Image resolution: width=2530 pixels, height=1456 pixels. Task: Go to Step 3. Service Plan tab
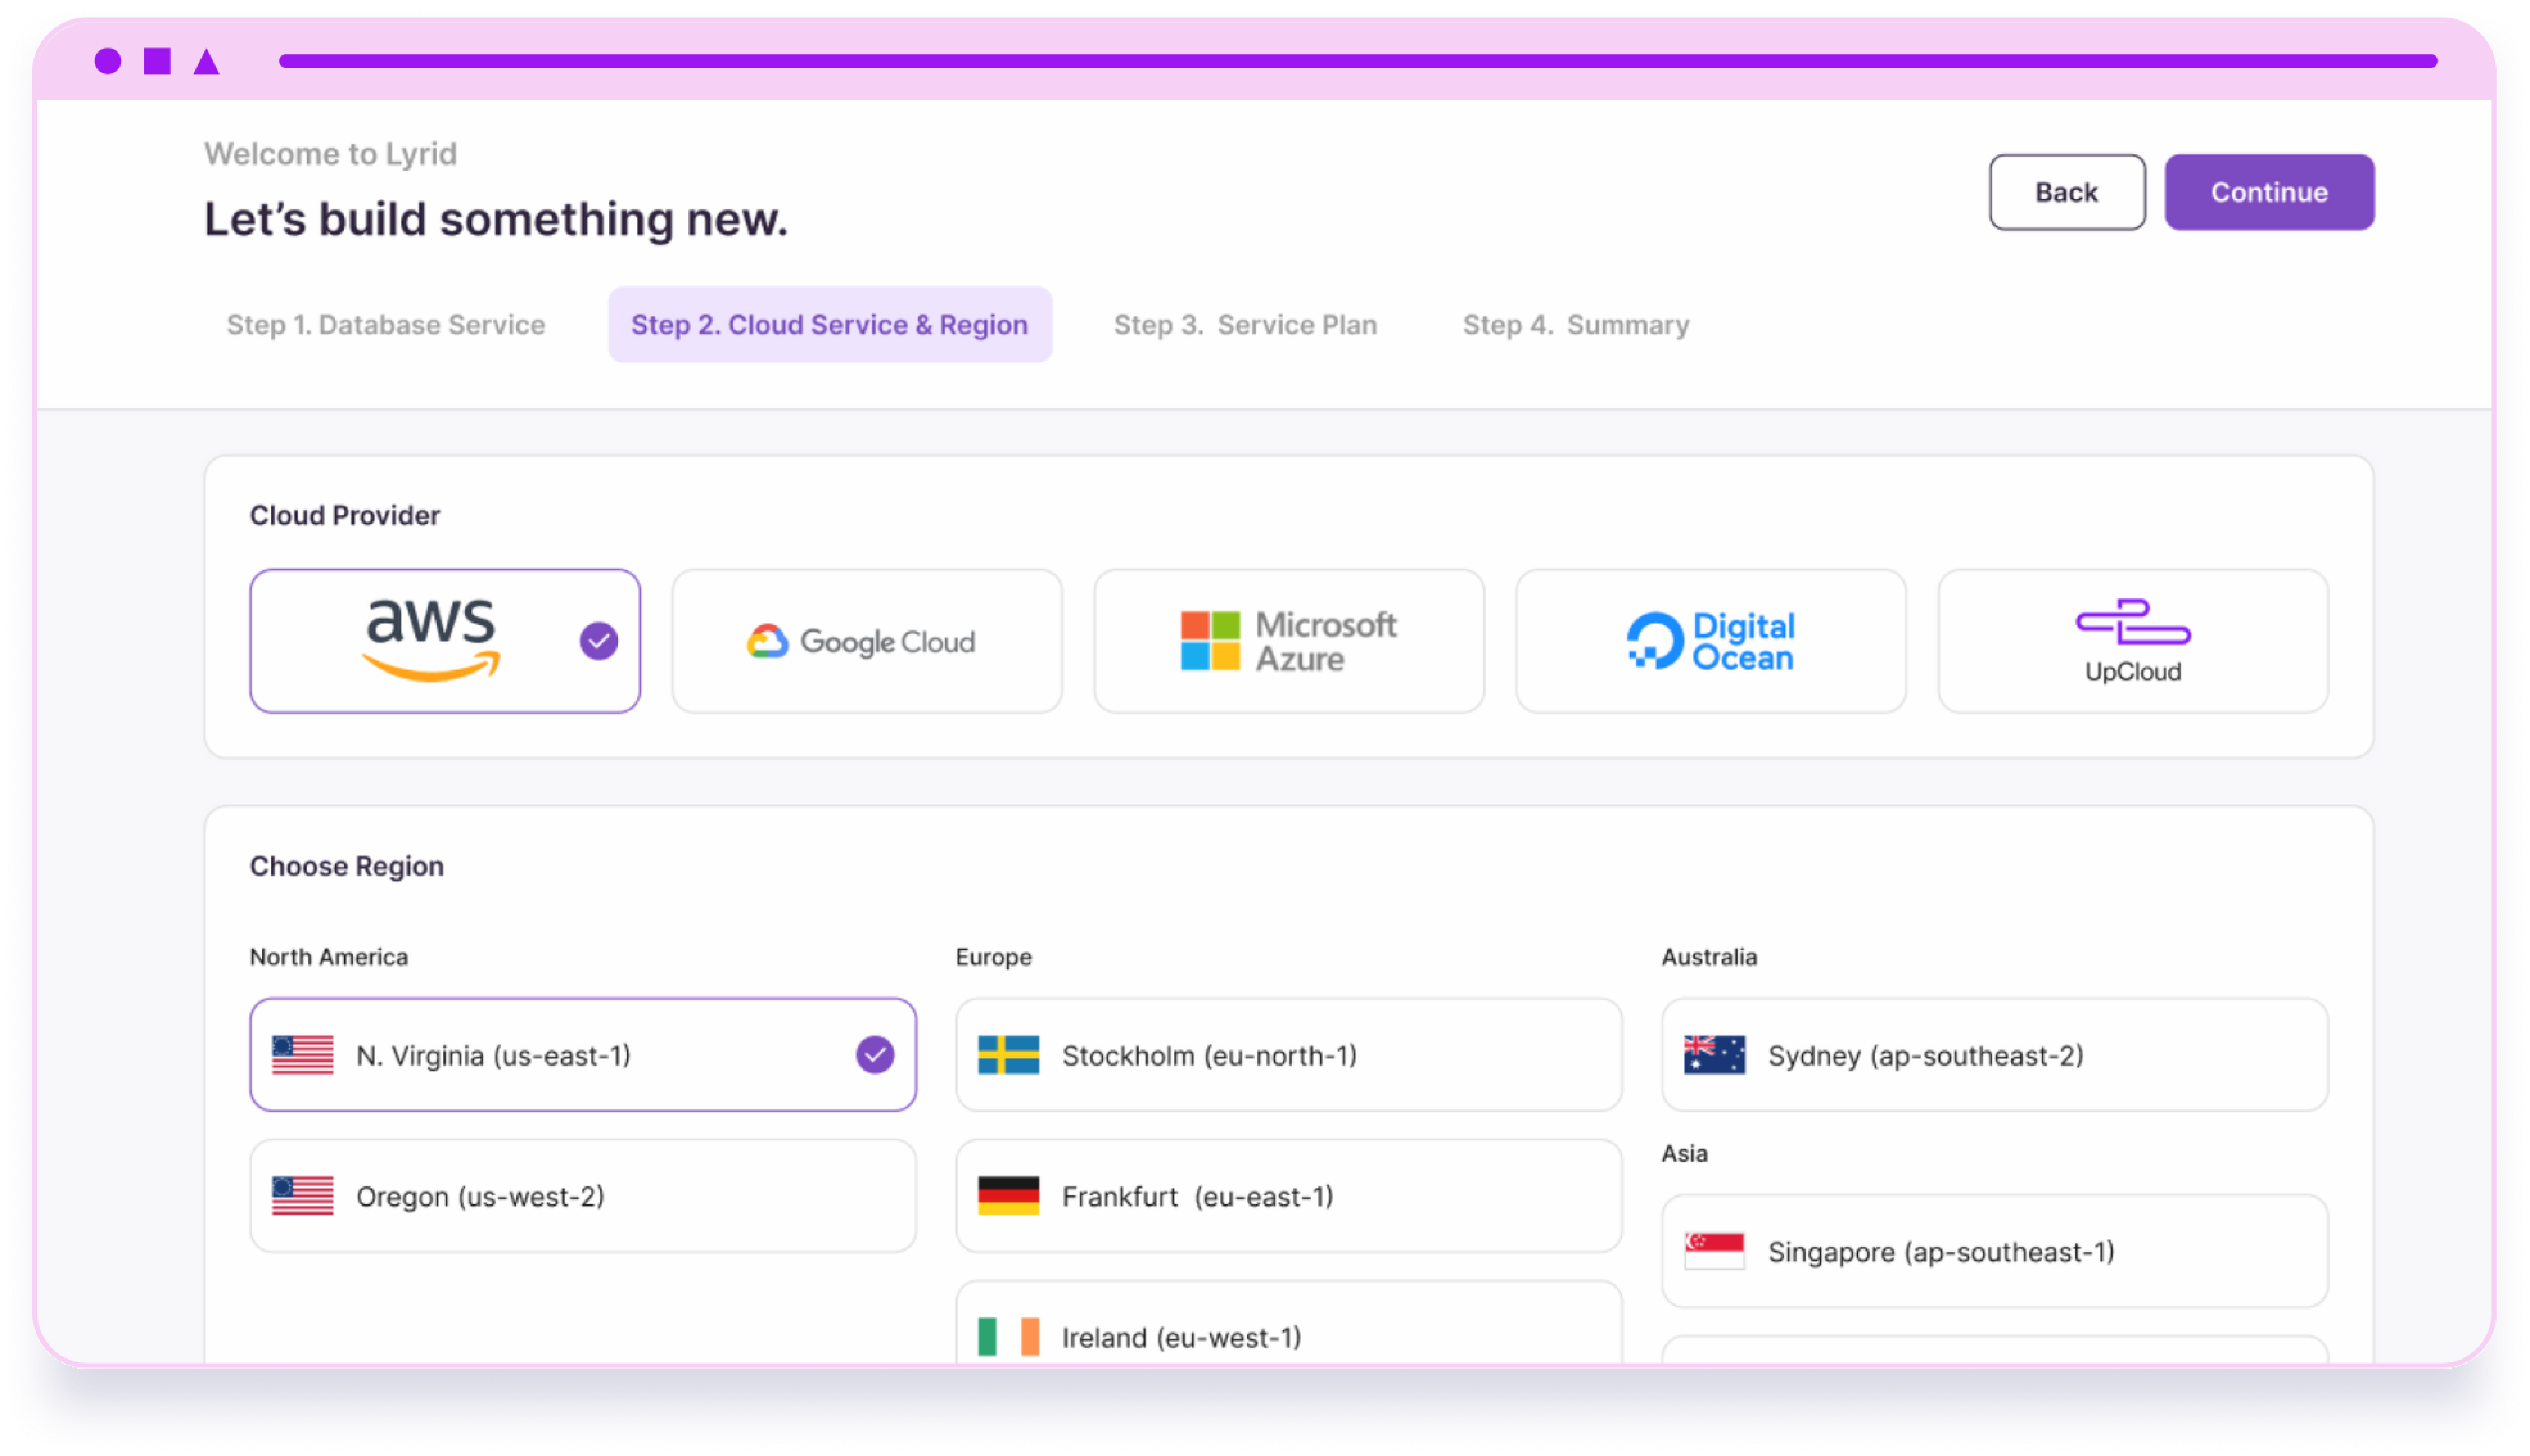(x=1246, y=325)
